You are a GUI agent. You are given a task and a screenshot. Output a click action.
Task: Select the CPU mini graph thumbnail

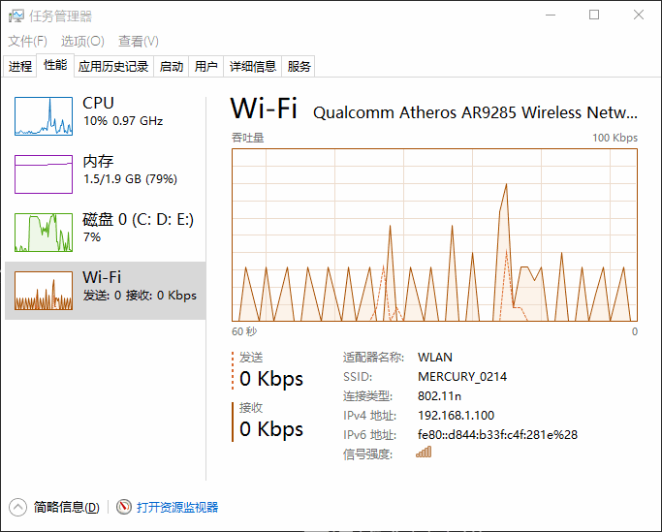pyautogui.click(x=44, y=116)
